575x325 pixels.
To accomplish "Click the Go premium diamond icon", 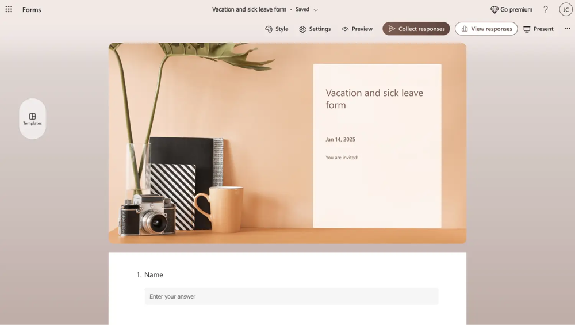I will pyautogui.click(x=494, y=10).
